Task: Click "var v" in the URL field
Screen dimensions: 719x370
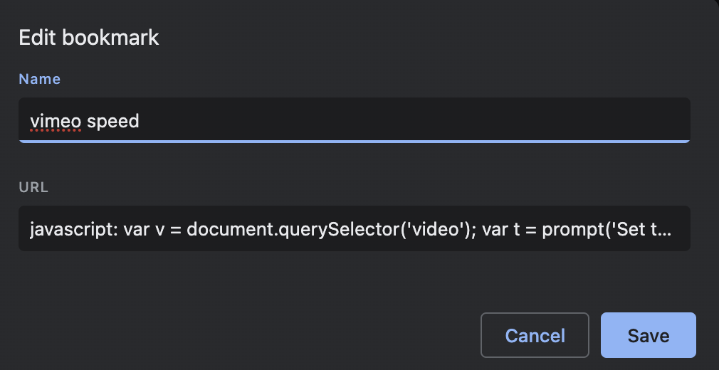Action: pos(144,230)
